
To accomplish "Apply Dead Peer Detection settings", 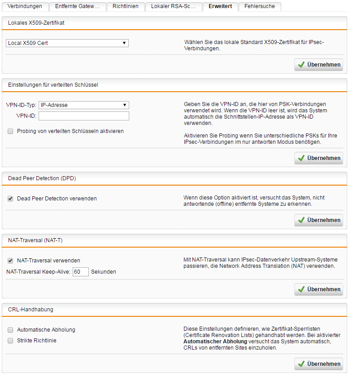I will coord(318,220).
